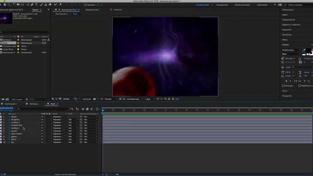Viewport: 313px width, 176px height.
Task: Enable frame blending for timeline
Action: pos(87,109)
